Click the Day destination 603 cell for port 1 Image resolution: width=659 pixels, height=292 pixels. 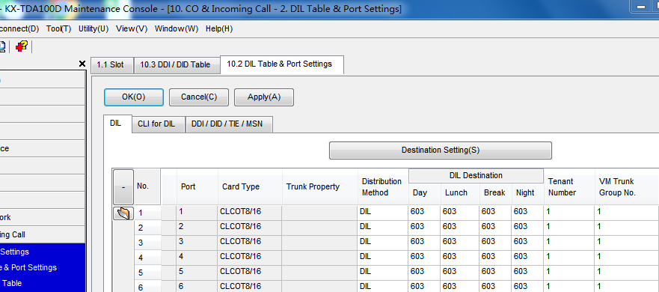click(x=424, y=212)
